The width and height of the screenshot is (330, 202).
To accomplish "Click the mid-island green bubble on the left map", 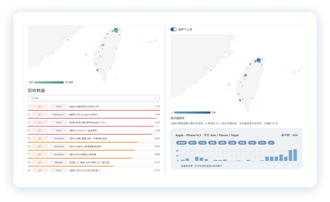I will tap(103, 45).
